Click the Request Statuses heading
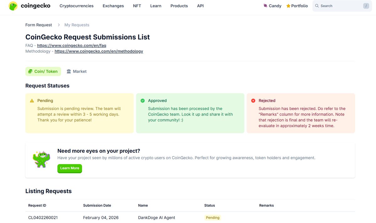Image resolution: width=376 pixels, height=223 pixels. point(47,86)
